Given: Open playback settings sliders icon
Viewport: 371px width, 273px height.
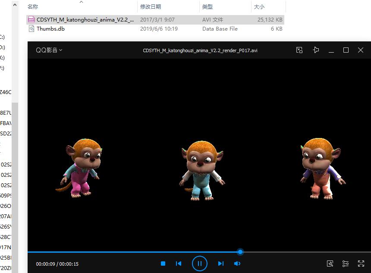Looking at the screenshot, I should point(346,264).
